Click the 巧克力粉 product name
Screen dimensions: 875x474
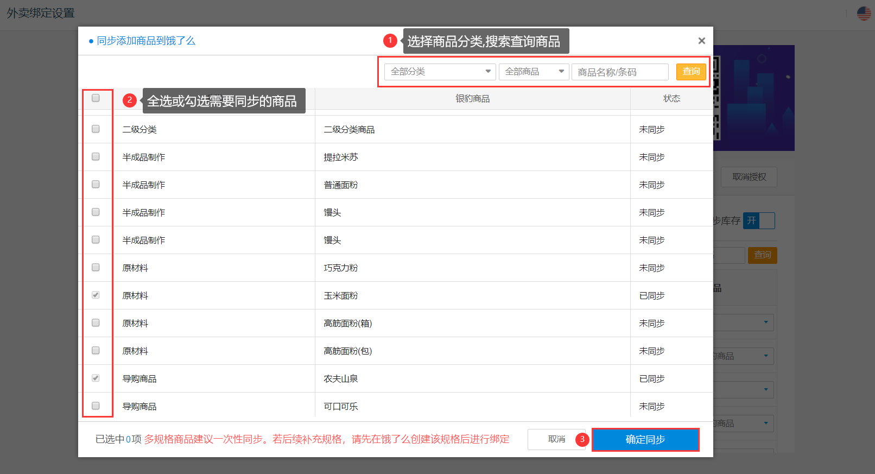click(x=341, y=268)
